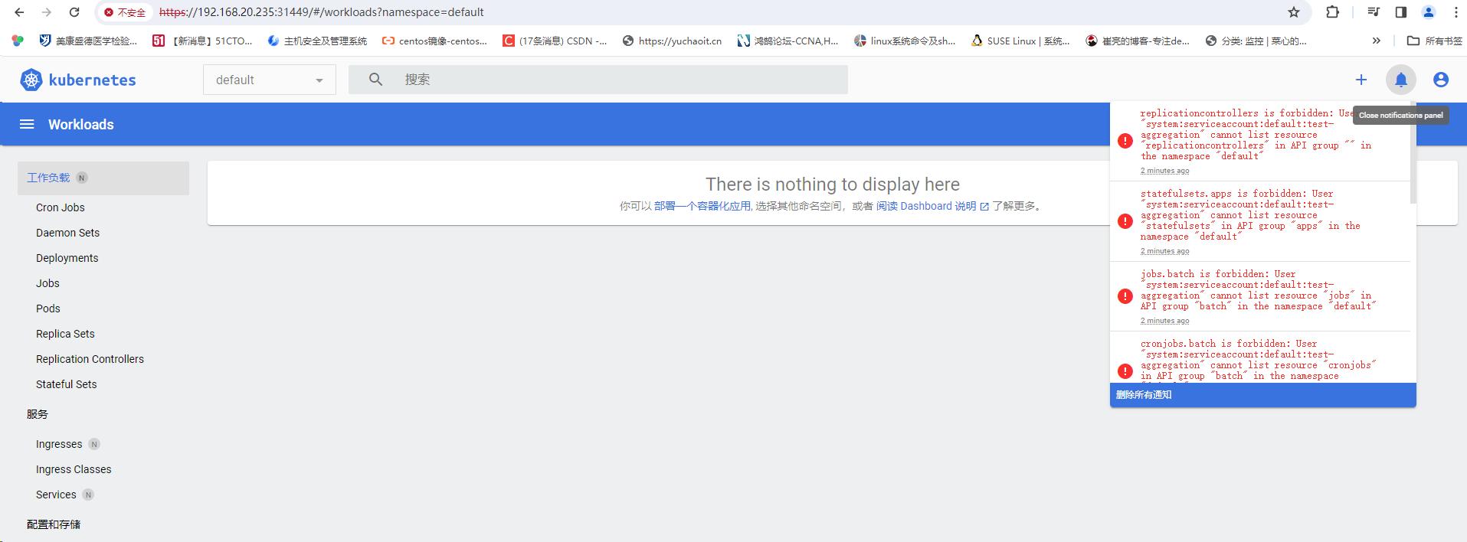Click the search magnifier icon
Viewport: 1467px width, 542px height.
pos(375,80)
